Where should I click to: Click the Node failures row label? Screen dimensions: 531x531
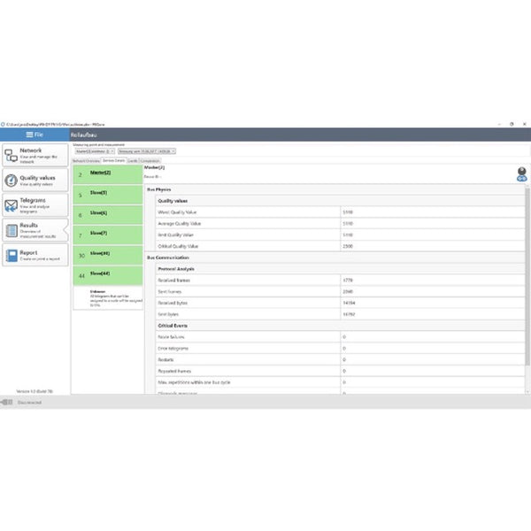171,337
